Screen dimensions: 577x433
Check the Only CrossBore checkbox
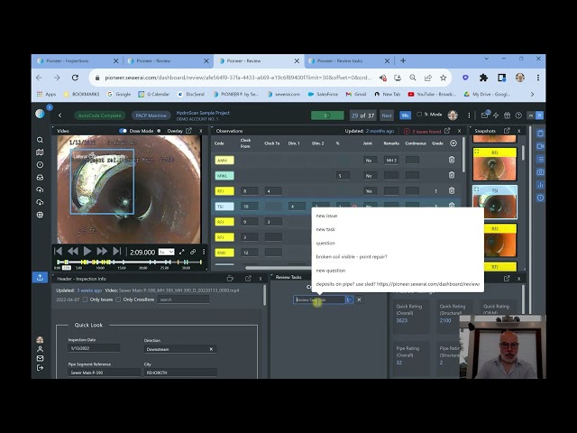click(118, 299)
